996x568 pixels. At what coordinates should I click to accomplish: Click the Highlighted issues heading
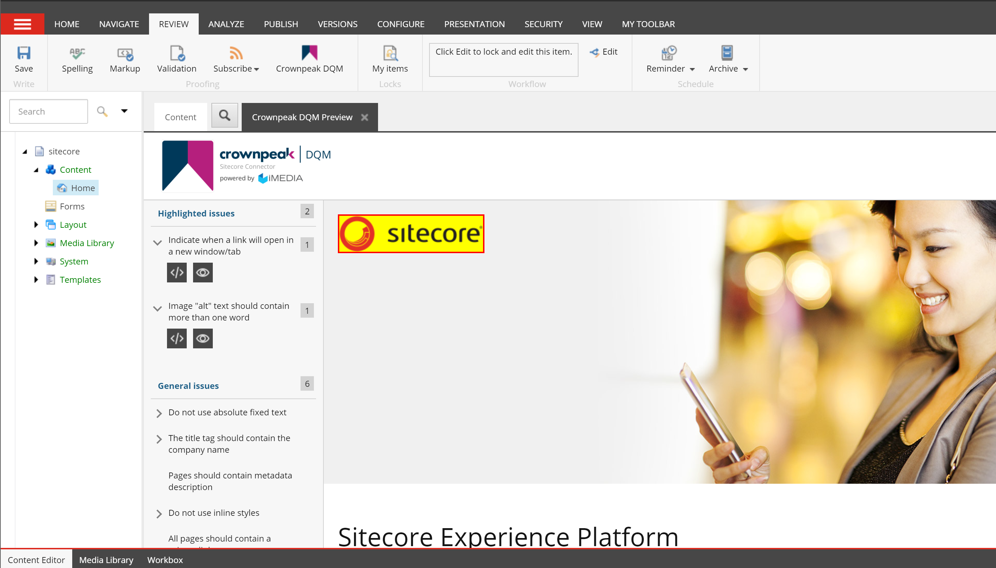coord(196,213)
